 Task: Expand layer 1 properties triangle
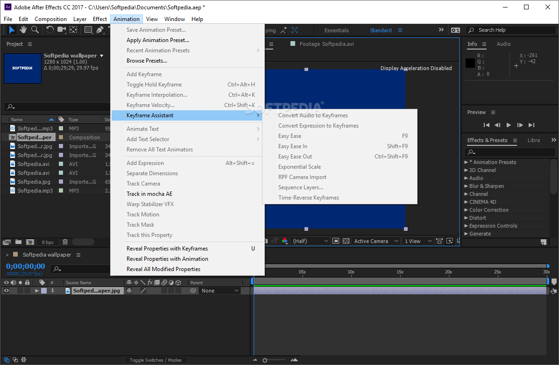36,291
